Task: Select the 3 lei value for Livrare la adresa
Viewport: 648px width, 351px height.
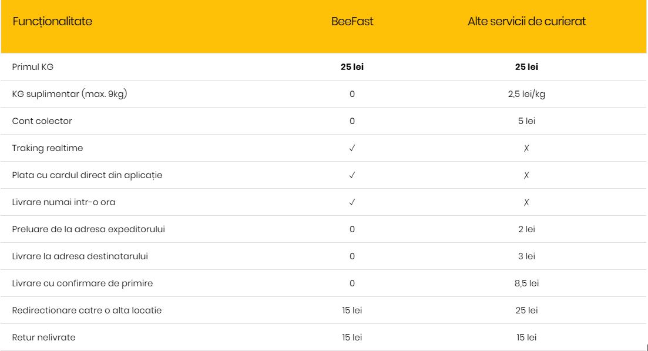Action: (526, 256)
